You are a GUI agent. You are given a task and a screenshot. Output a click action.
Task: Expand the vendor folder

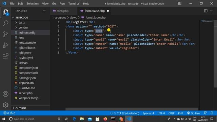(31, 27)
